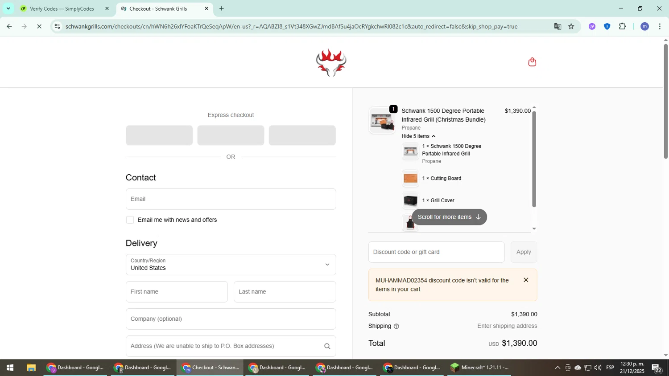Open the shopping cart bag icon

click(x=532, y=62)
